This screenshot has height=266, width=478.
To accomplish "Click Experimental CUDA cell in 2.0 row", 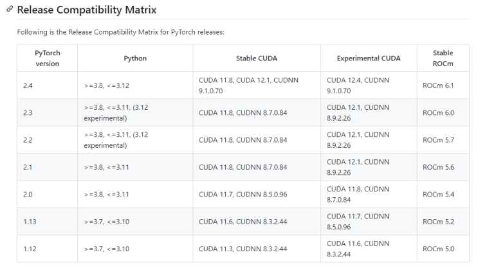I will 369,195.
